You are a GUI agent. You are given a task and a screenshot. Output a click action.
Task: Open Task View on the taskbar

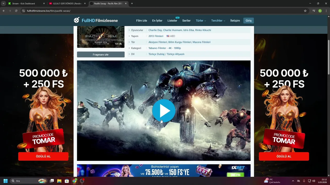(x=52, y=181)
